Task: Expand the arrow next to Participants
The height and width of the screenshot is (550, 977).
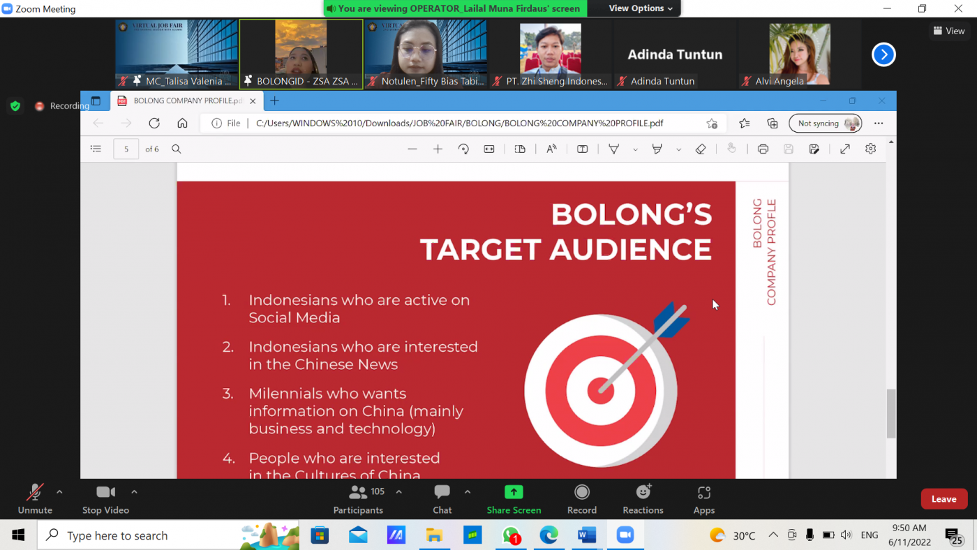Action: point(398,492)
